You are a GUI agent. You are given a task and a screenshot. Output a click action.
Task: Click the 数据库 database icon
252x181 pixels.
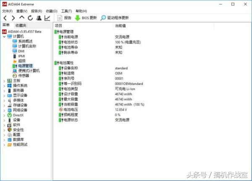click(x=10, y=140)
